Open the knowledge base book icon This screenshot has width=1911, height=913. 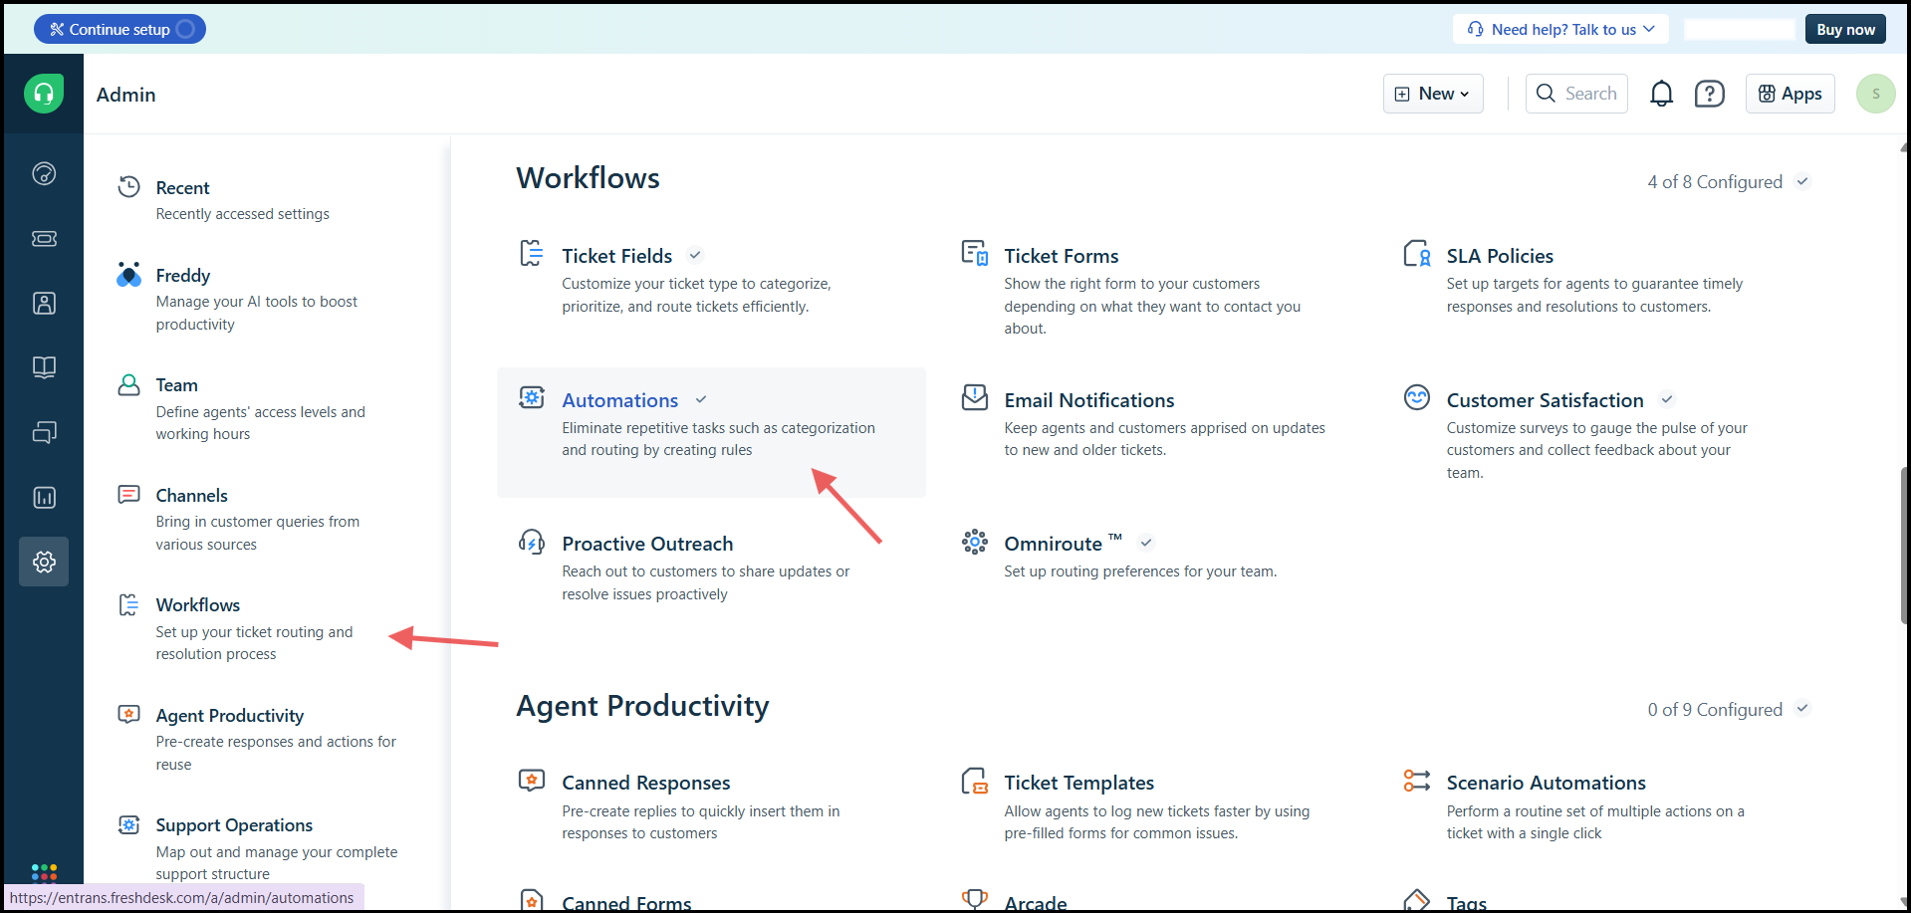click(x=44, y=367)
